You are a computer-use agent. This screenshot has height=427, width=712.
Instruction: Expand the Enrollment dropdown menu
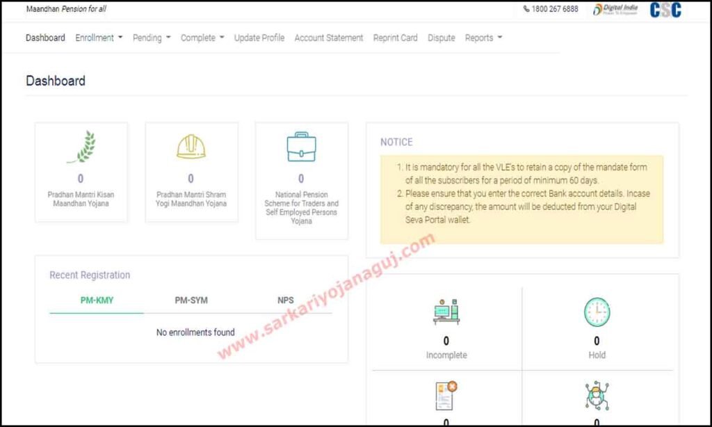point(99,38)
